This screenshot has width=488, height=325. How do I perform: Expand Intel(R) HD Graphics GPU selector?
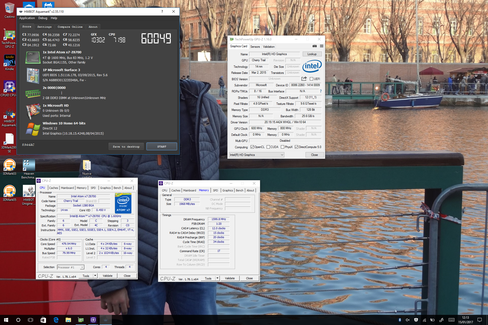point(256,155)
